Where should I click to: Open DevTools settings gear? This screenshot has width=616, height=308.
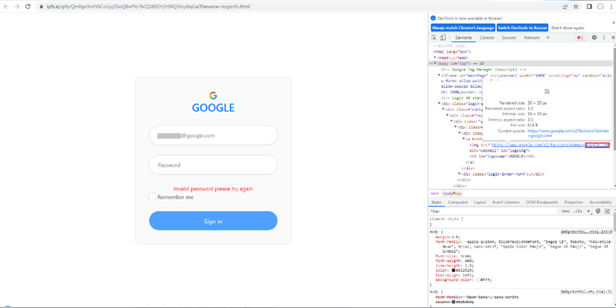[x=594, y=38]
